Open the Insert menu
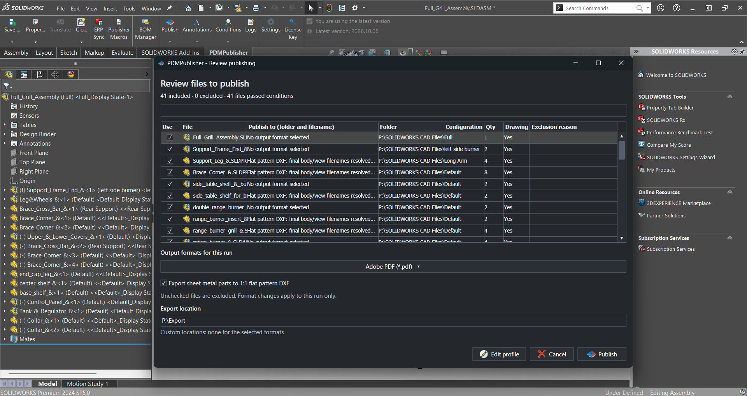The image size is (747, 396). (110, 8)
